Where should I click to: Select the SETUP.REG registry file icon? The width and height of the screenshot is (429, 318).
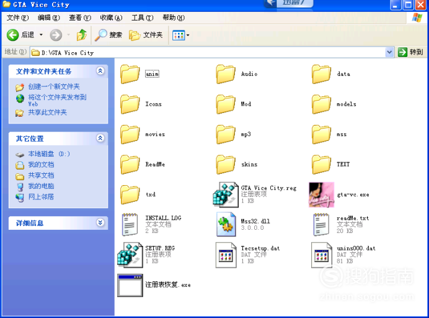tap(130, 255)
